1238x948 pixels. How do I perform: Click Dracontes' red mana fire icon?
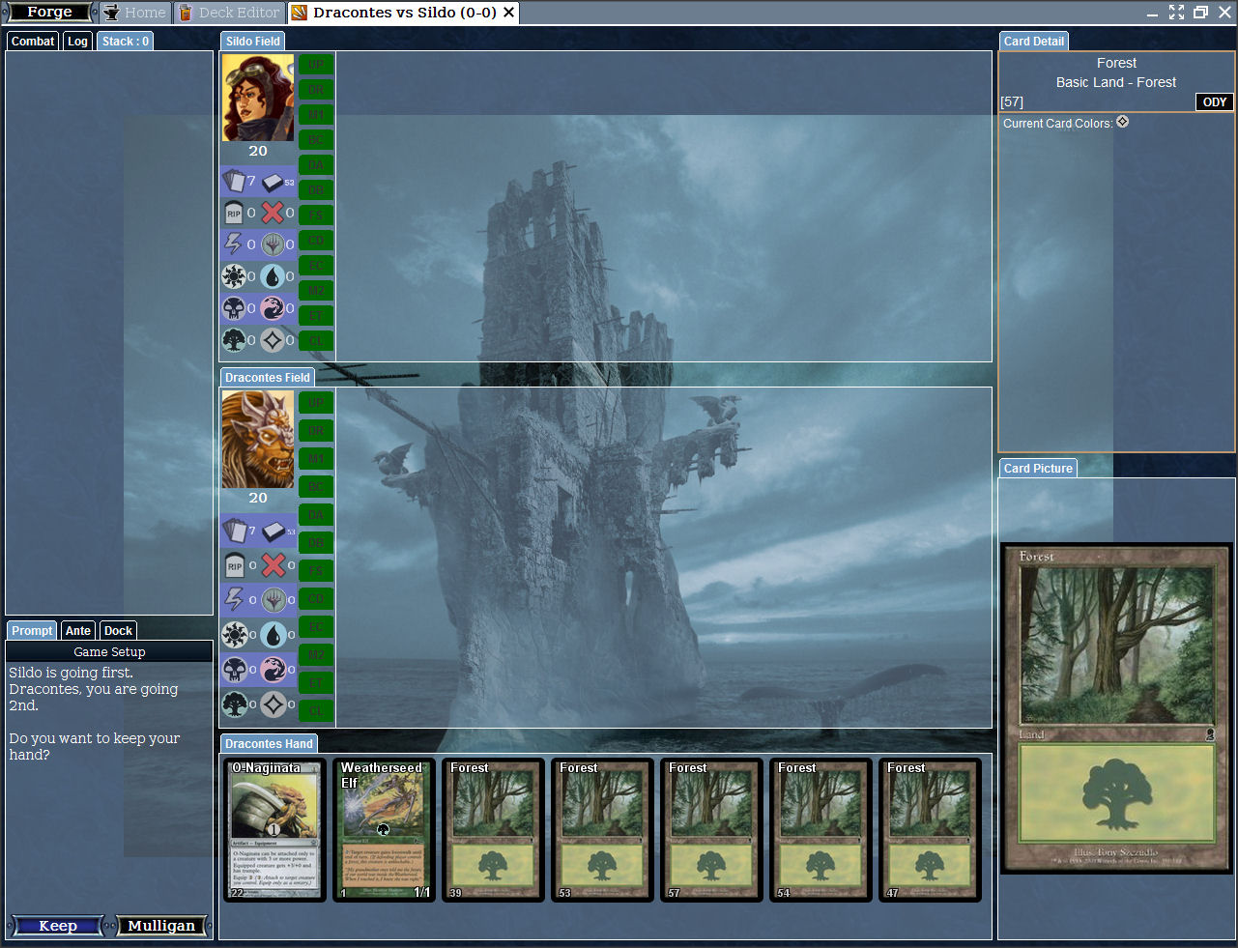coord(274,670)
